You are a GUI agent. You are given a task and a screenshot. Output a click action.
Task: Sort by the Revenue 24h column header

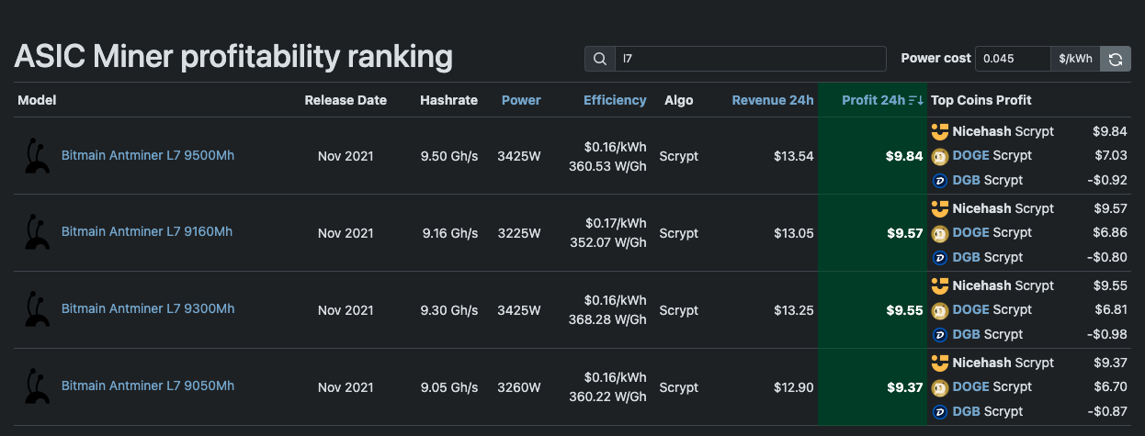pos(772,100)
